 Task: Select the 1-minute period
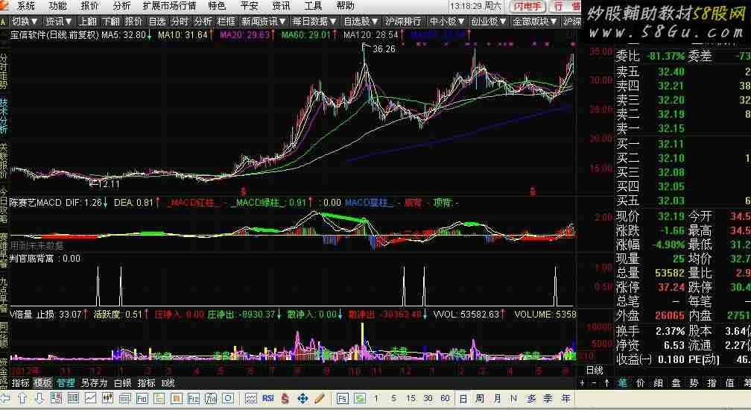point(376,398)
